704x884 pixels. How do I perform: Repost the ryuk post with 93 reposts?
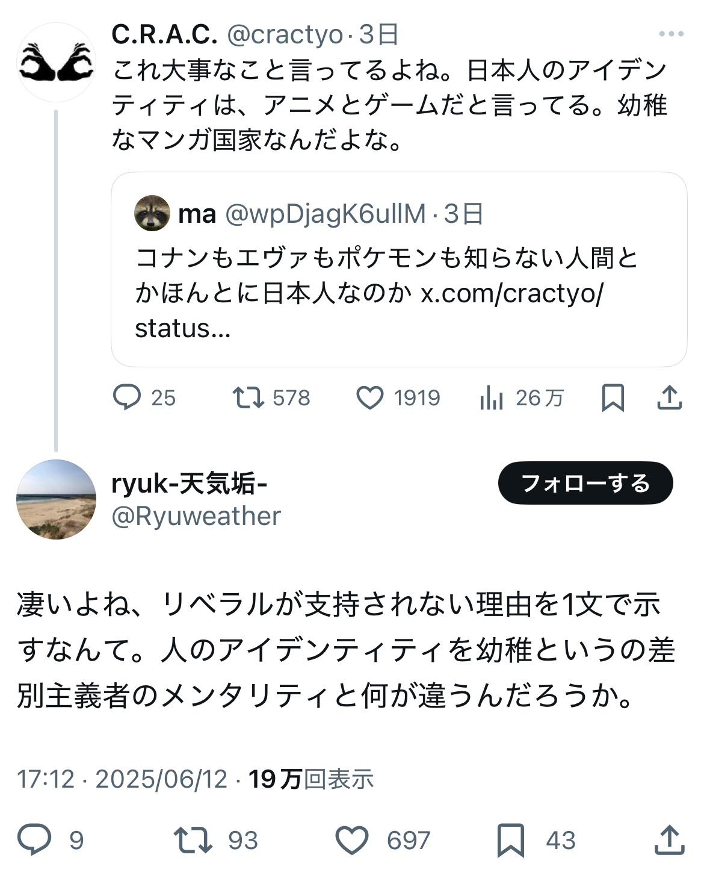coord(193,840)
